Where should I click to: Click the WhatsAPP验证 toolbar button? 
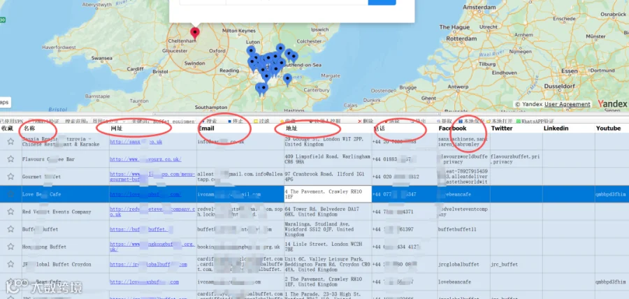[x=535, y=121]
